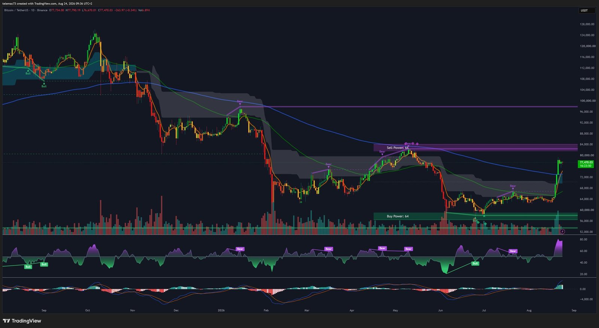Click the 124,000.00 price axis label
Viewport: 599px width, 328px height.
(x=587, y=35)
